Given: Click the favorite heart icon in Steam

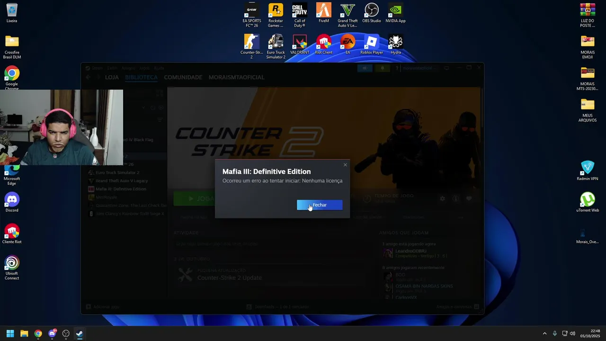Looking at the screenshot, I should coord(469,199).
